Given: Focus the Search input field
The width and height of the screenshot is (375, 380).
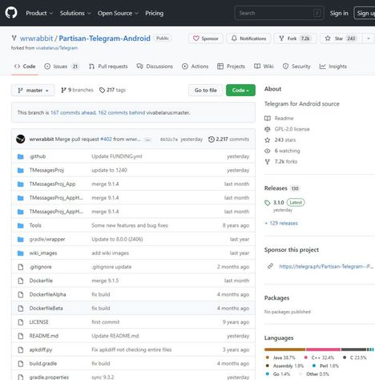Looking at the screenshot, I should click(x=279, y=13).
